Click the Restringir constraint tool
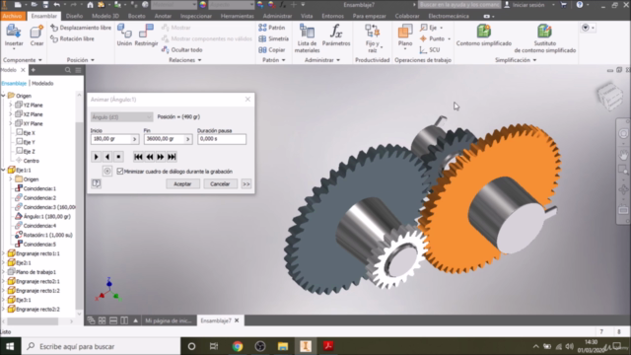Image resolution: width=631 pixels, height=355 pixels. pyautogui.click(x=146, y=35)
